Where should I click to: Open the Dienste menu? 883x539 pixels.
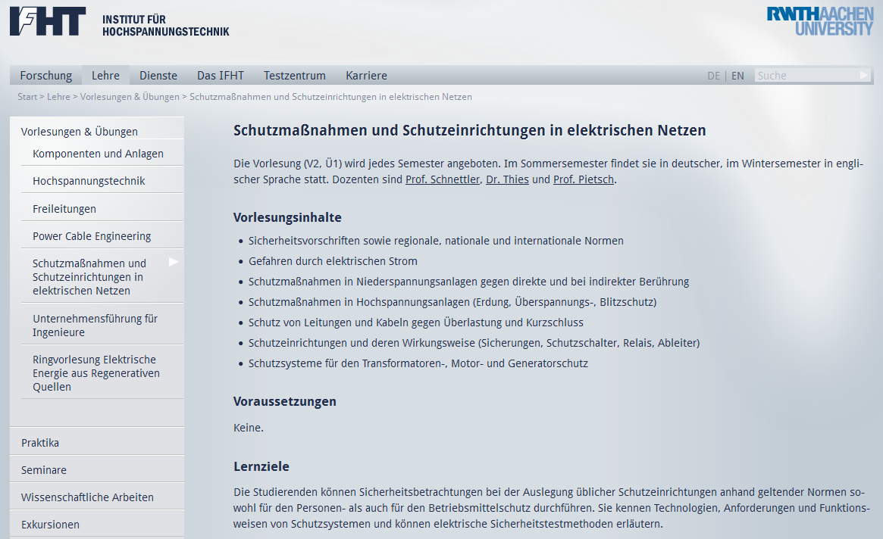158,76
